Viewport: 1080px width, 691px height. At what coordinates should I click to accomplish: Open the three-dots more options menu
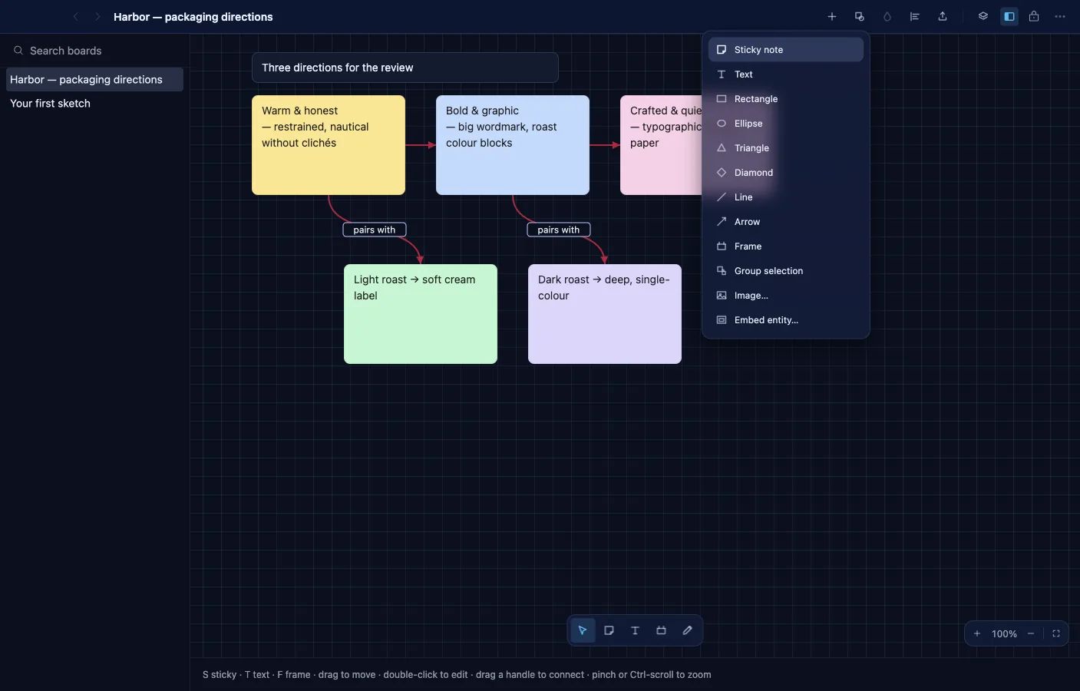click(1060, 16)
